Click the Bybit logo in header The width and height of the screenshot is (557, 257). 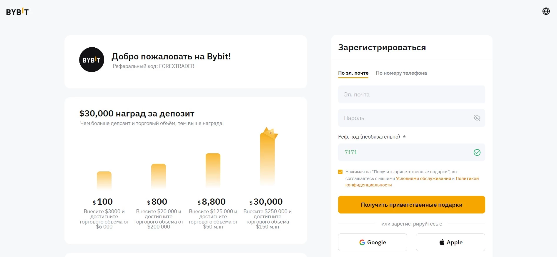click(17, 12)
